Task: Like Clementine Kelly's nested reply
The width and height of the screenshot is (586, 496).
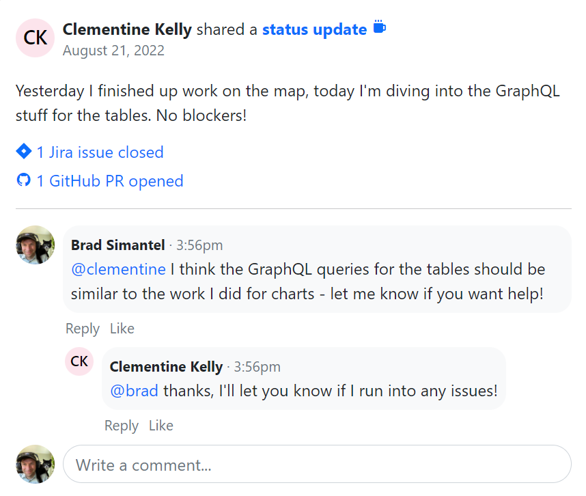Action: coord(161,426)
